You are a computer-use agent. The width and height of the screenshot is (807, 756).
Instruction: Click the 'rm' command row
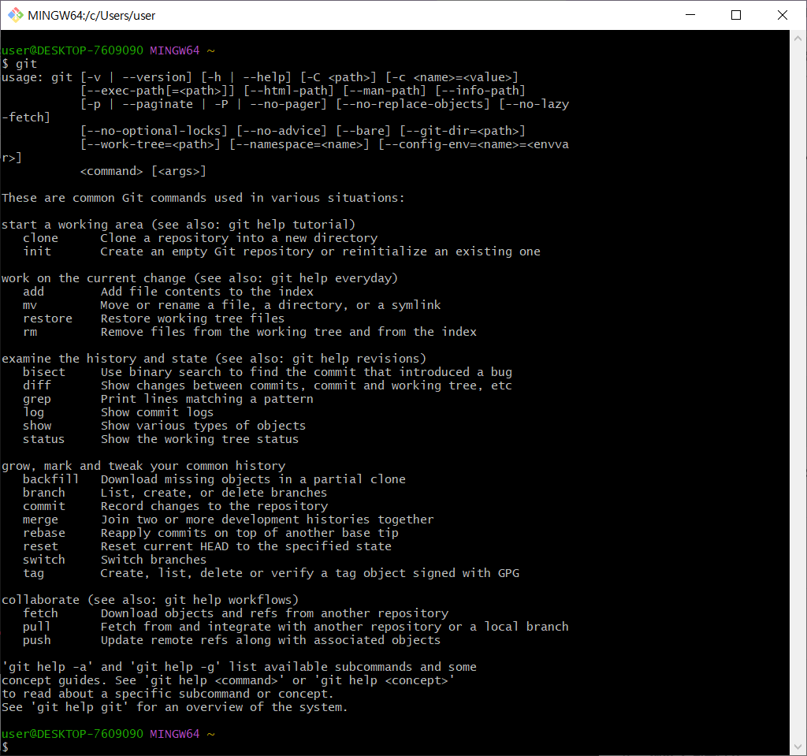[x=250, y=332]
